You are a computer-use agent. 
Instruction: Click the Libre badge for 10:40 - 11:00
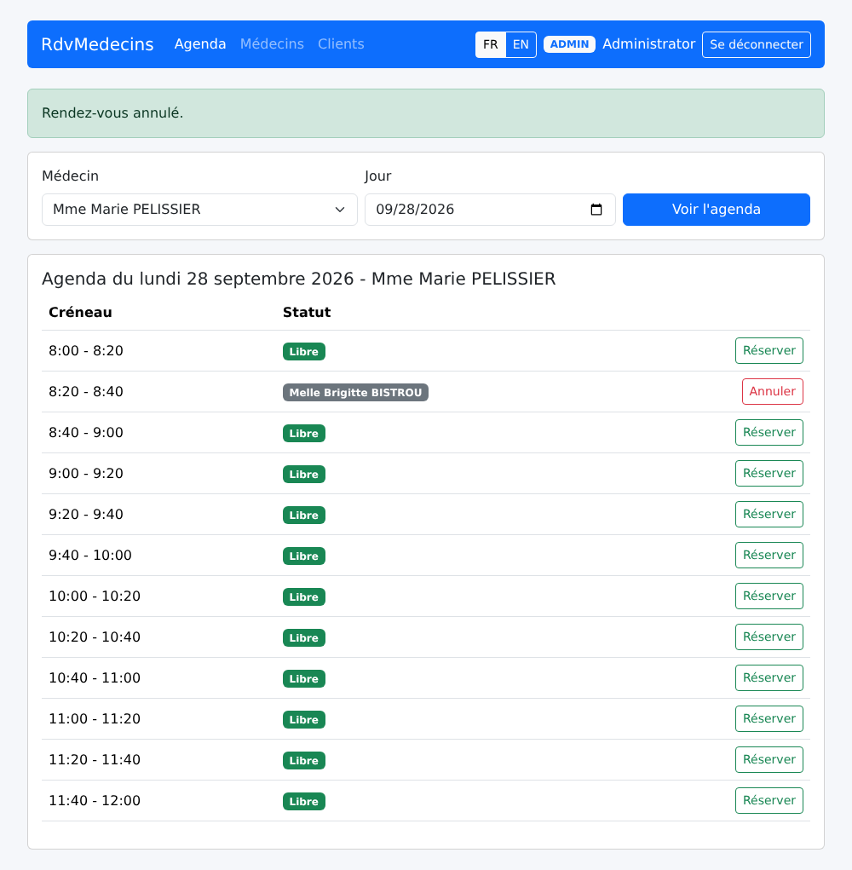pos(304,678)
